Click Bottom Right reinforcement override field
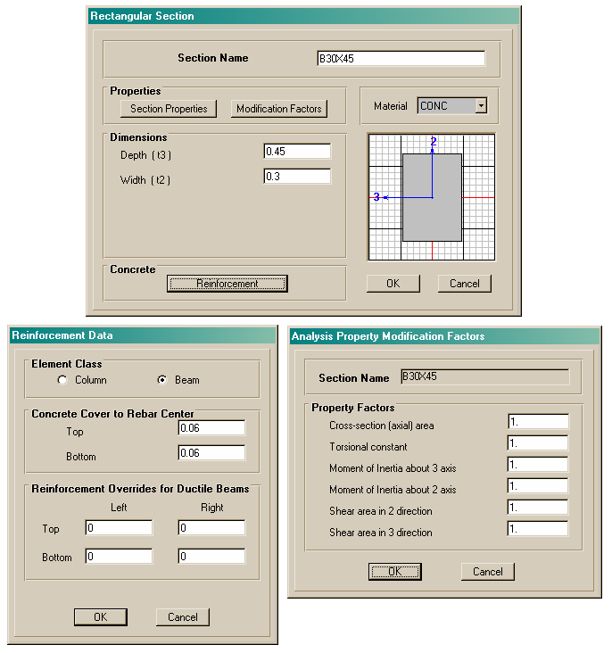This screenshot has height=653, width=612. [x=211, y=556]
